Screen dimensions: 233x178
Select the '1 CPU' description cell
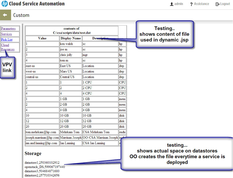click(x=100, y=82)
